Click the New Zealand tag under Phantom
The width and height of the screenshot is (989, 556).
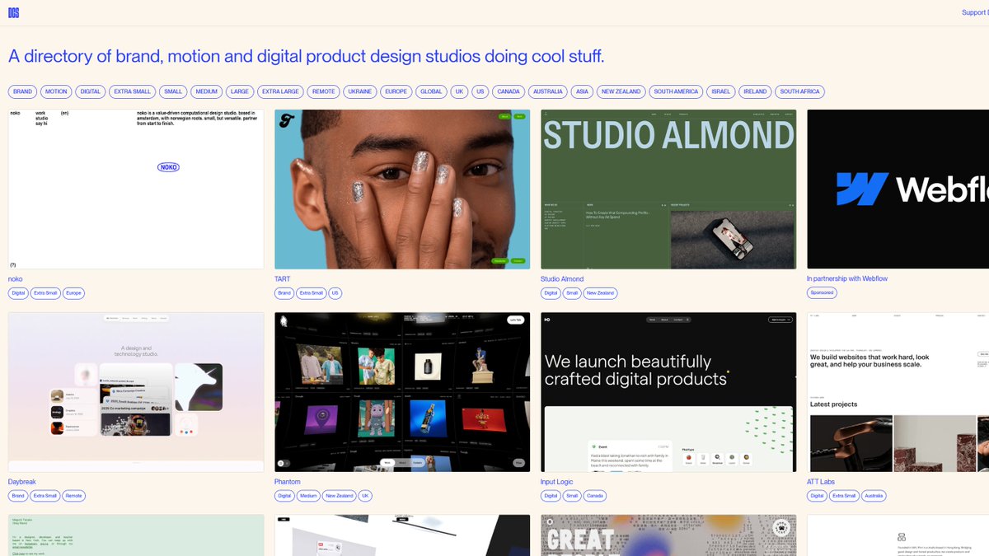click(x=340, y=496)
